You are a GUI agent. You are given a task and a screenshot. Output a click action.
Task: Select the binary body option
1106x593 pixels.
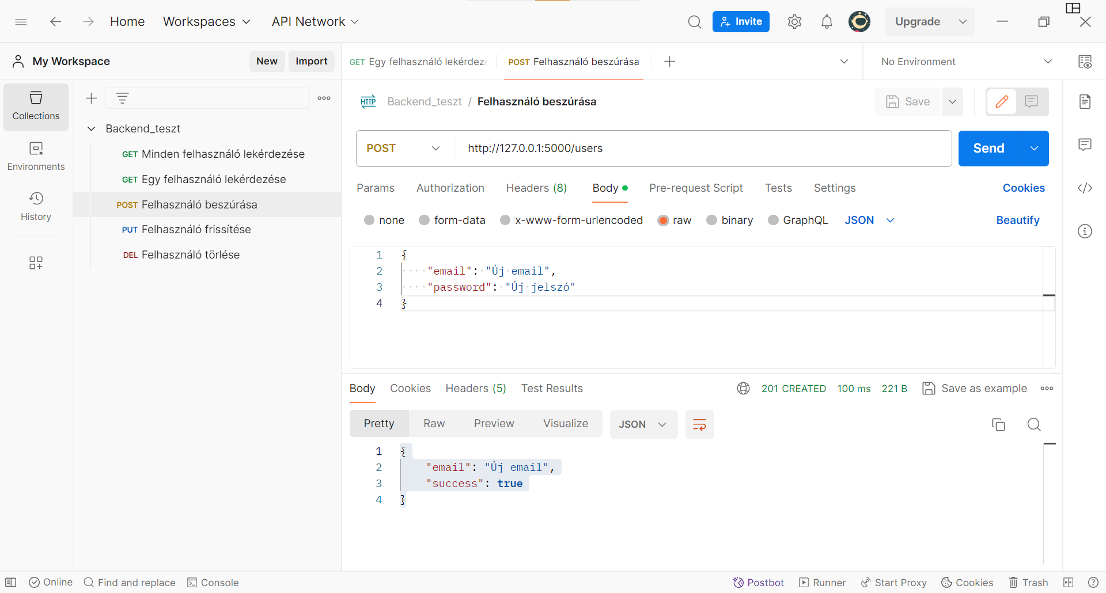712,221
